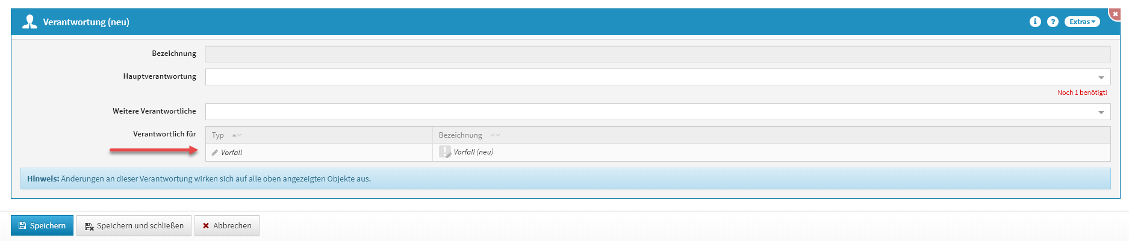Open the Extras dropdown menu

coord(1082,22)
